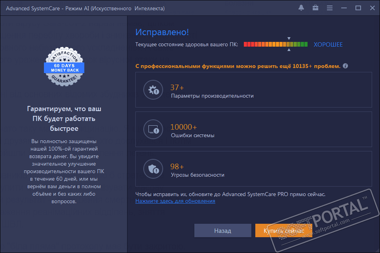
Task: Click the info icon after 10135+ problems text
Action: [345, 66]
